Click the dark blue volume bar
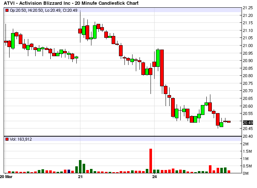Image resolution: width=257 pixels, height=188 pixels. pos(69,171)
